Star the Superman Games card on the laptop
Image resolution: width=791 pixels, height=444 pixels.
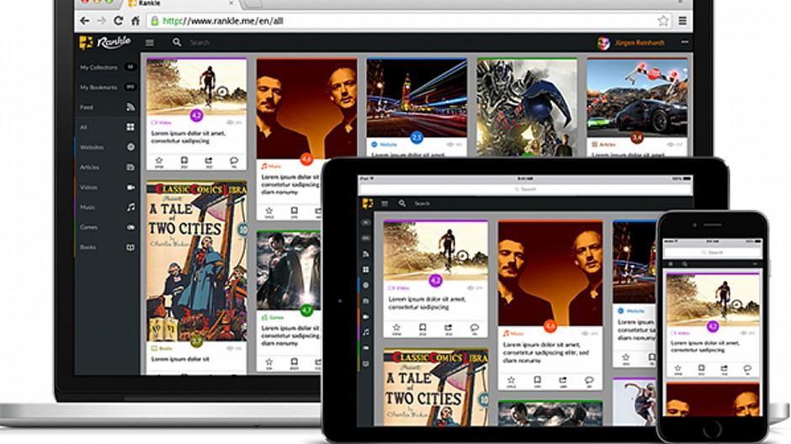point(269,363)
